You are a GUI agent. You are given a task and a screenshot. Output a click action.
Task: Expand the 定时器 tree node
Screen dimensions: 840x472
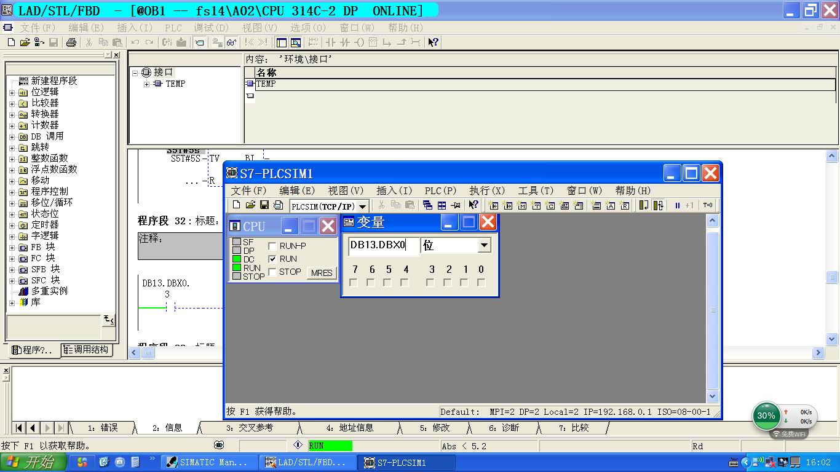pyautogui.click(x=12, y=225)
